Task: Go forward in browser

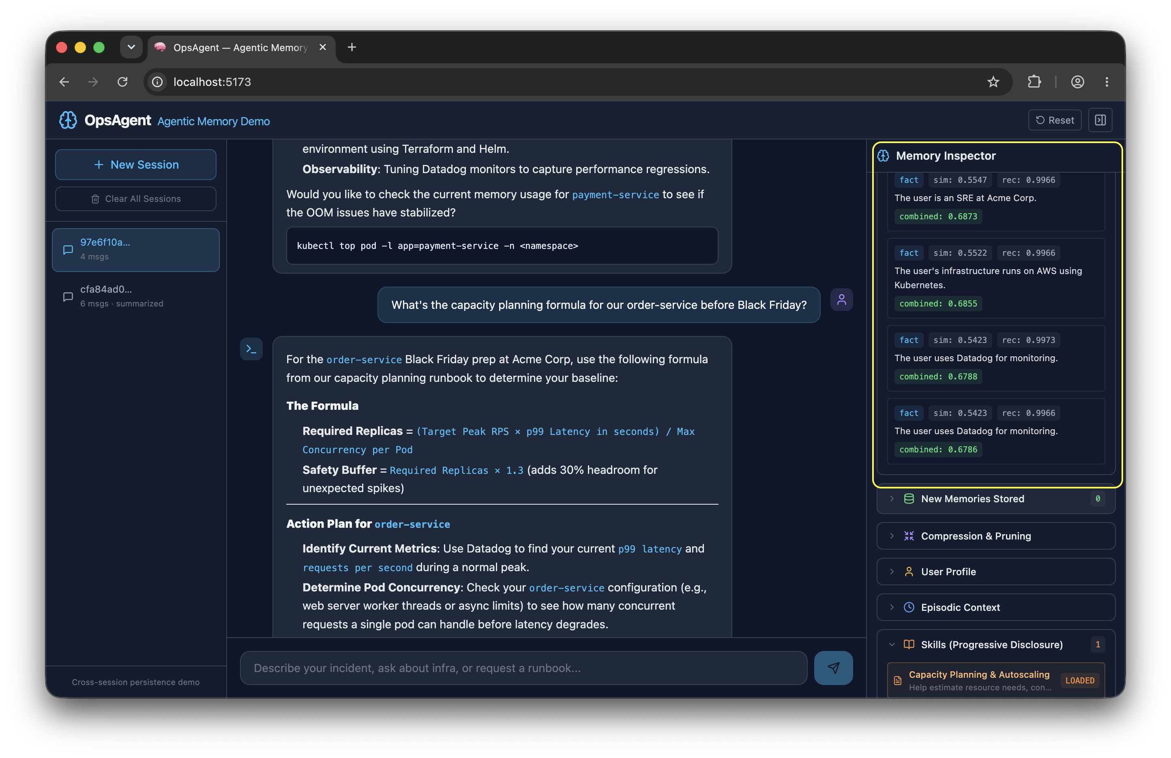Action: pos(93,81)
